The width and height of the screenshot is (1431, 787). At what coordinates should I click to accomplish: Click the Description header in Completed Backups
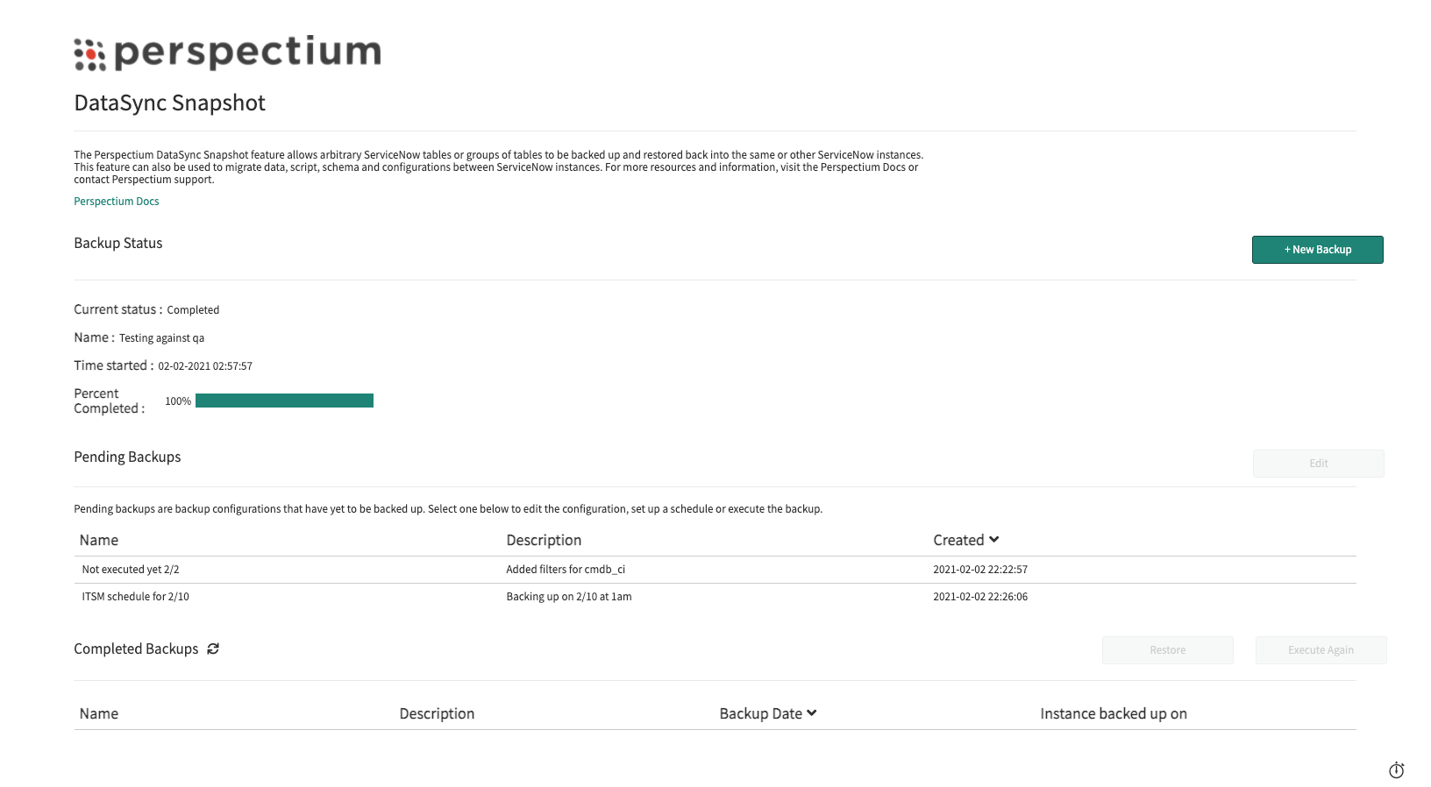tap(437, 713)
